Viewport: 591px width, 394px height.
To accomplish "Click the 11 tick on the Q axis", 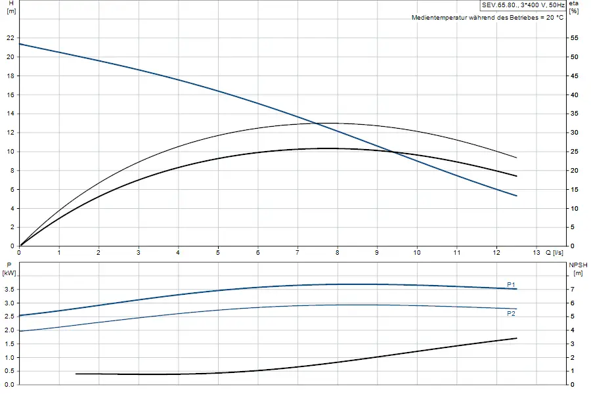I will 457,253.
